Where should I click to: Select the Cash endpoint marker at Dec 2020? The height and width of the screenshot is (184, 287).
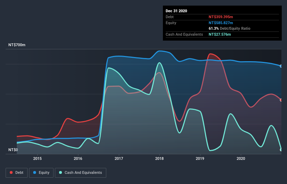click(281, 150)
